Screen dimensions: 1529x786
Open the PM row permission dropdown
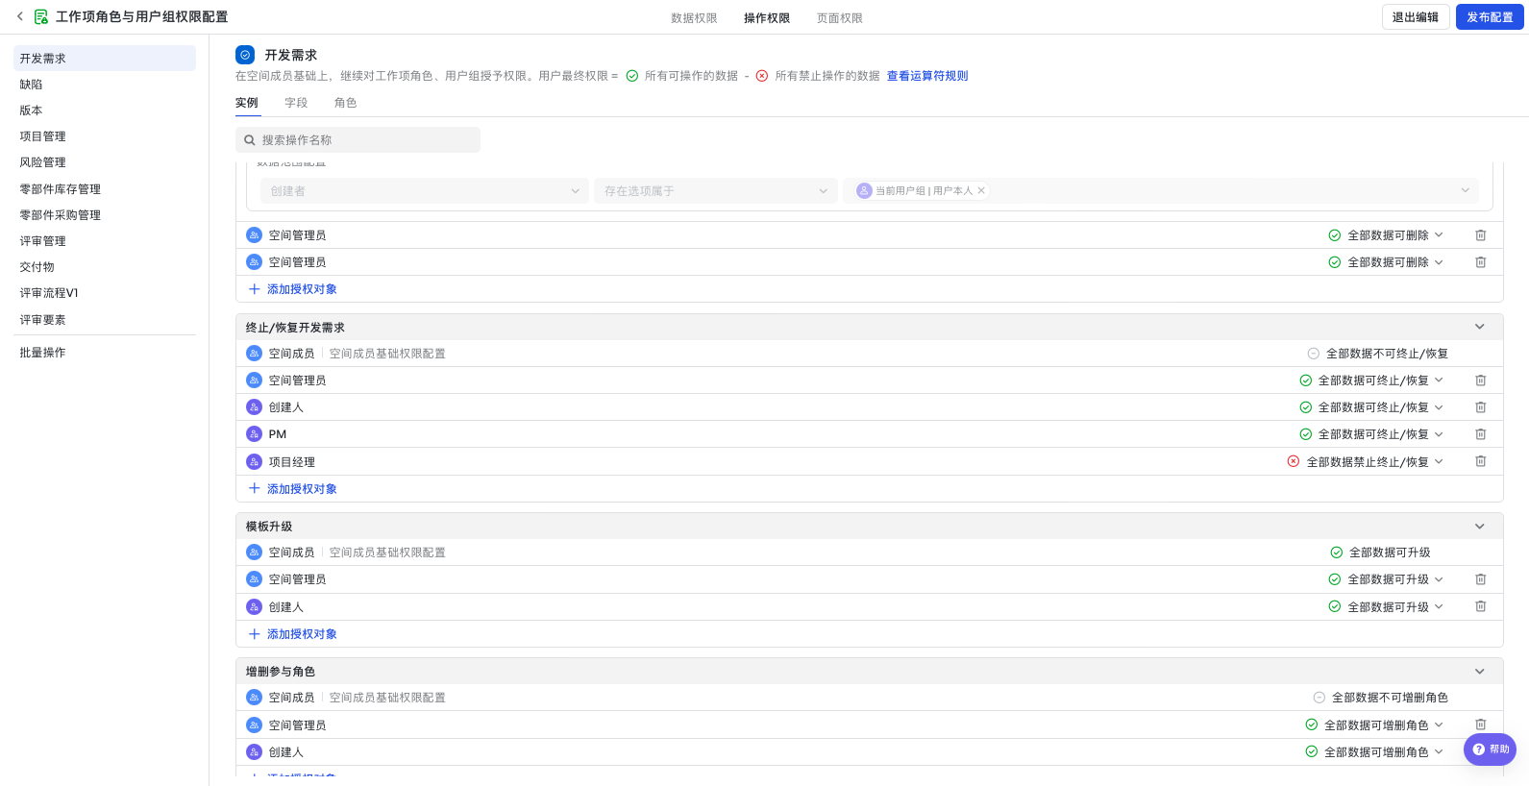1371,434
